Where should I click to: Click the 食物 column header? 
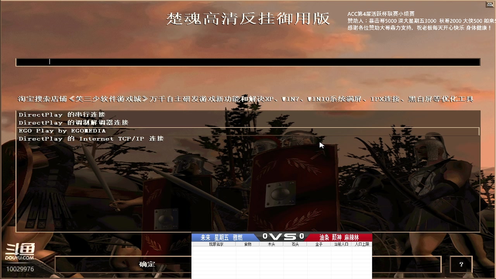click(248, 244)
